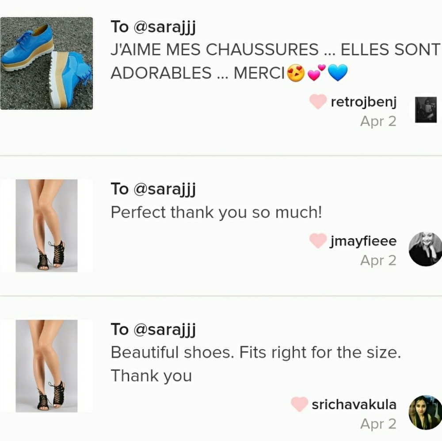Click jmayfieee's round avatar photo

(x=425, y=249)
